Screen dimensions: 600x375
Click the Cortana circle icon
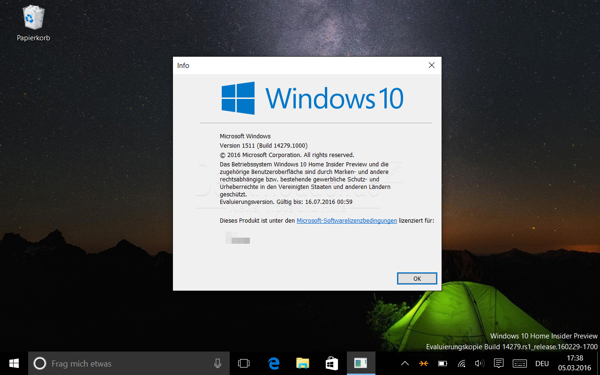40,363
